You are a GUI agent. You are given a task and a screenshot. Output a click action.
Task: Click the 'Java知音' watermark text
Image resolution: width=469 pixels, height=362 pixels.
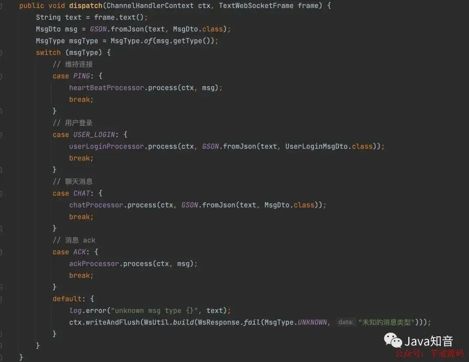point(429,341)
